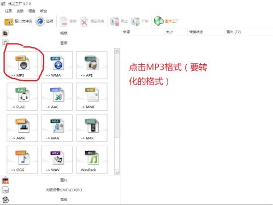Choose the WAV output format tile

click(x=57, y=160)
